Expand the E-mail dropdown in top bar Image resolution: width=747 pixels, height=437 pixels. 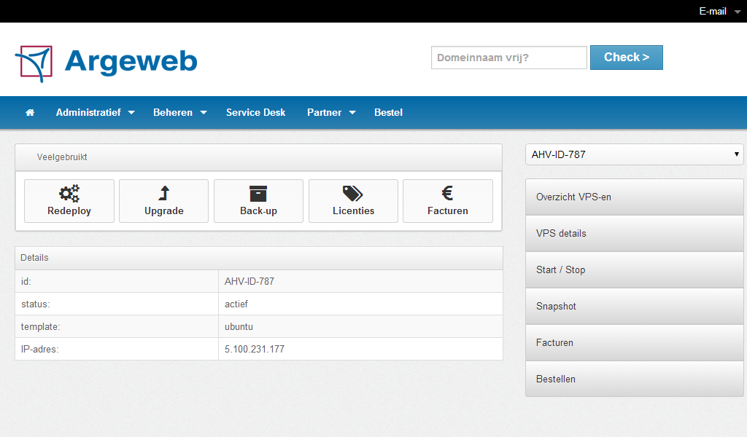719,11
